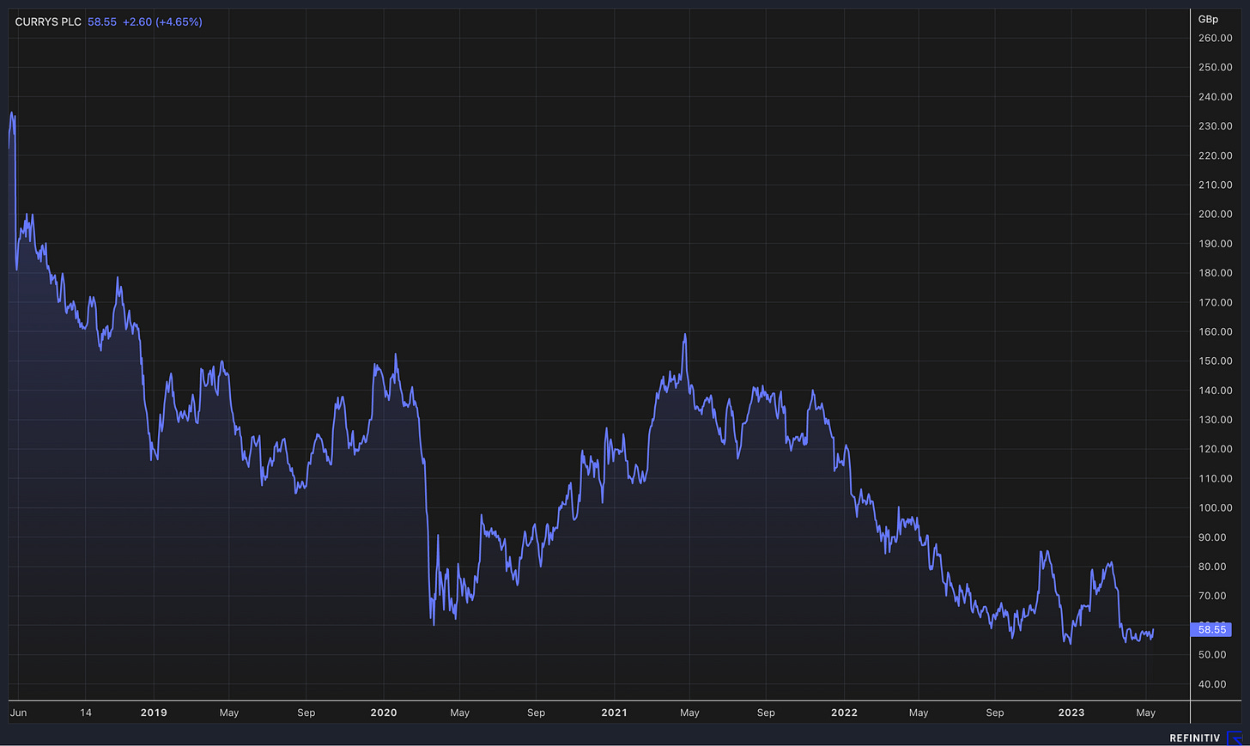Click the May label between 2021 and 2022

coord(689,713)
